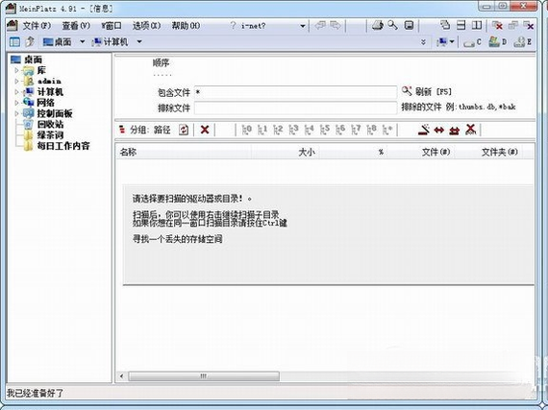Click the magnifier search toolbar icon
548x410 pixels.
[x=393, y=25]
